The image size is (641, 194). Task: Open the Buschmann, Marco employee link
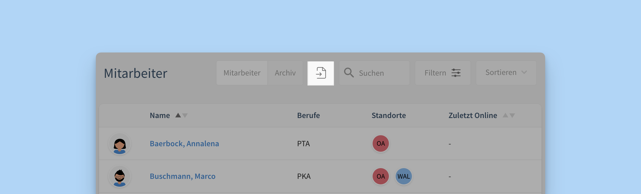click(x=183, y=176)
